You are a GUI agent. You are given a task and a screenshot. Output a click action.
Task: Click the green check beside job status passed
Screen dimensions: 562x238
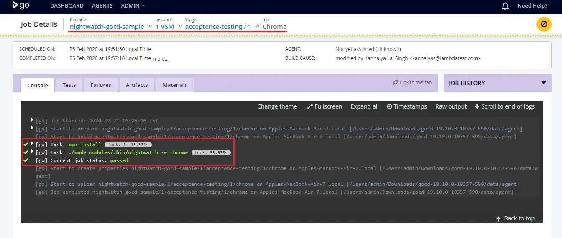[x=26, y=160]
